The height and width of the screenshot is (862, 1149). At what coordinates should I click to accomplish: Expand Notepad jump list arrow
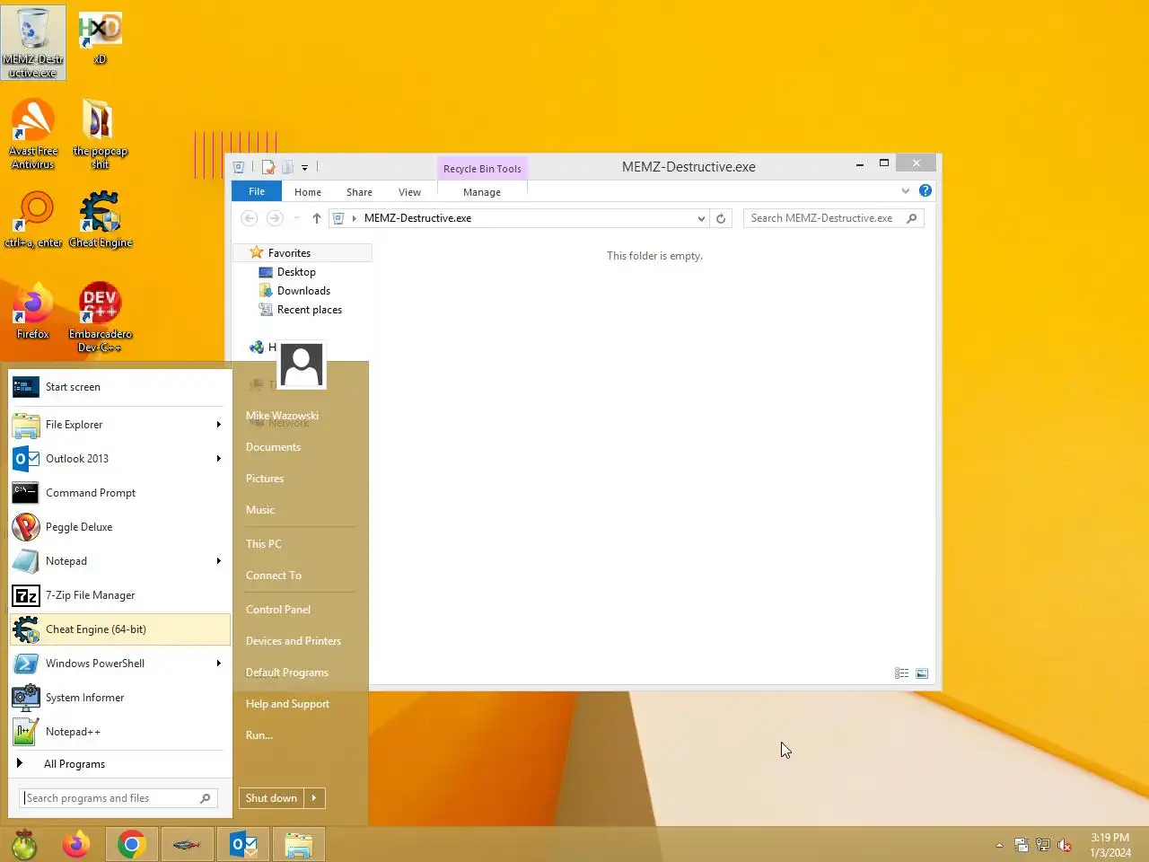(x=218, y=561)
